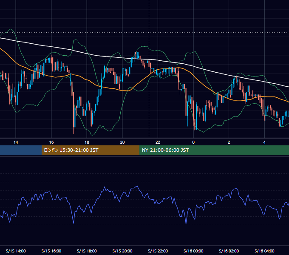Click the price chart axis label 22
289x255 pixels.
[x=158, y=142]
